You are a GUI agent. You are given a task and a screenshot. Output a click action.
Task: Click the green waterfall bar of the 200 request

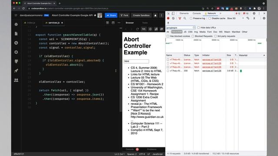(241, 71)
